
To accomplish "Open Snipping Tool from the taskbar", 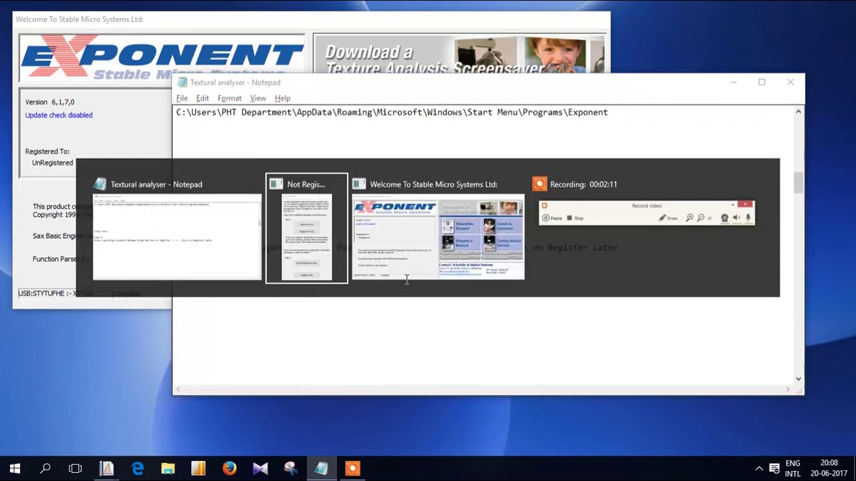I will (x=291, y=468).
